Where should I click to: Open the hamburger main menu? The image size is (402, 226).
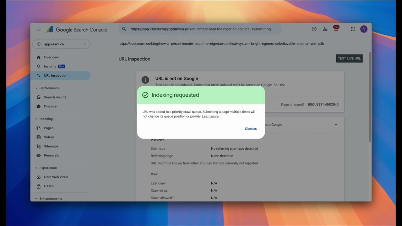pyautogui.click(x=39, y=29)
